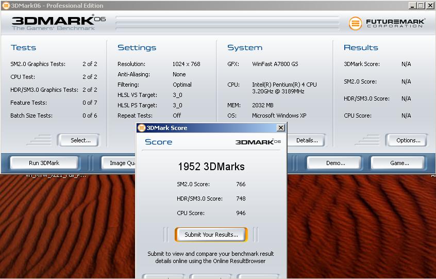The width and height of the screenshot is (436, 279).
Task: Click the Tests section heading
Action: click(23, 47)
